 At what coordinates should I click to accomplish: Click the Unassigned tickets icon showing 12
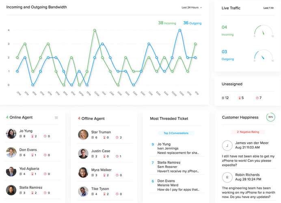(223, 98)
